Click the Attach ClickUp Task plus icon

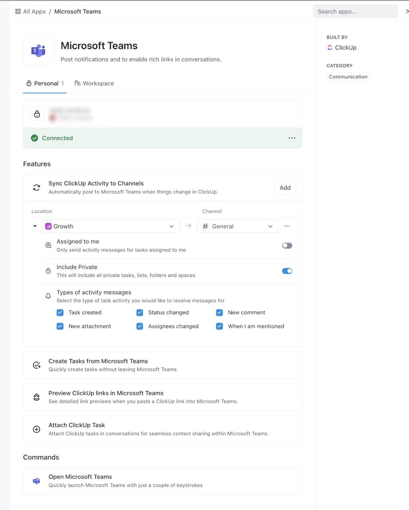37,429
